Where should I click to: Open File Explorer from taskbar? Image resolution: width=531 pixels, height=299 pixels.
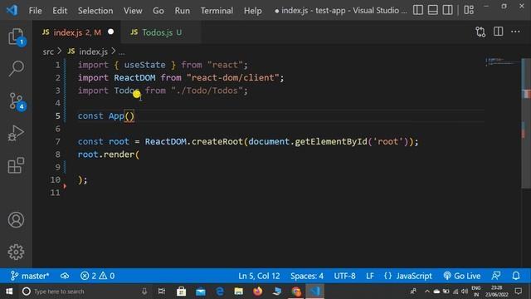click(x=239, y=292)
